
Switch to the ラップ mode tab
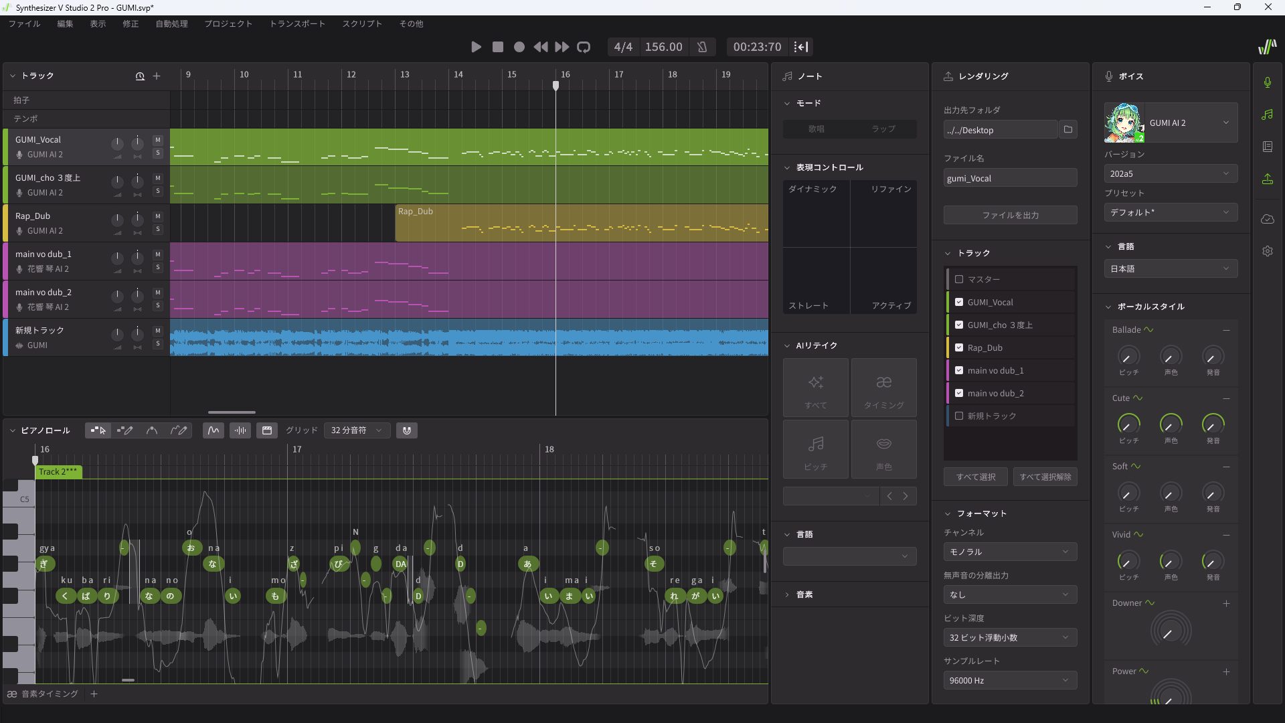coord(883,129)
